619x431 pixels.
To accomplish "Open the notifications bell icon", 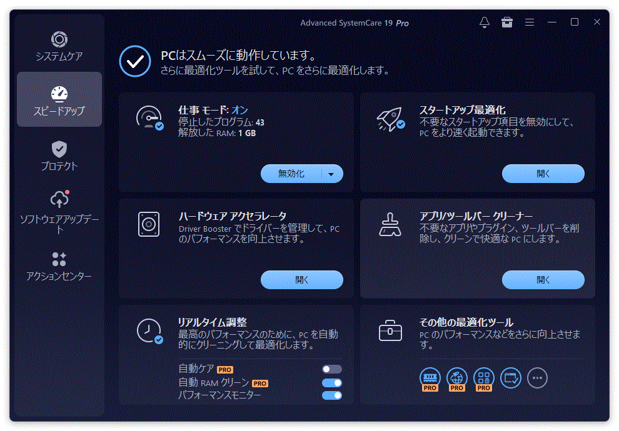I will tap(484, 22).
